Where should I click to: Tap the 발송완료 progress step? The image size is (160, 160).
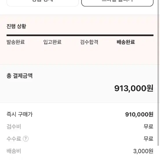click(16, 42)
